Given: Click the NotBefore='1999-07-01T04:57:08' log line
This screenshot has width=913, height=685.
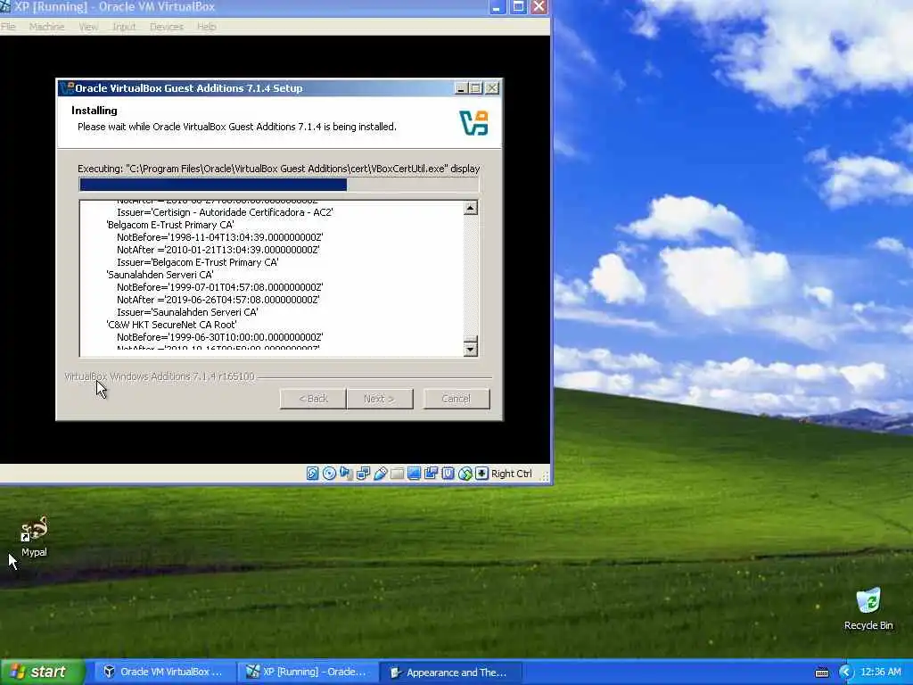Looking at the screenshot, I should point(219,288).
